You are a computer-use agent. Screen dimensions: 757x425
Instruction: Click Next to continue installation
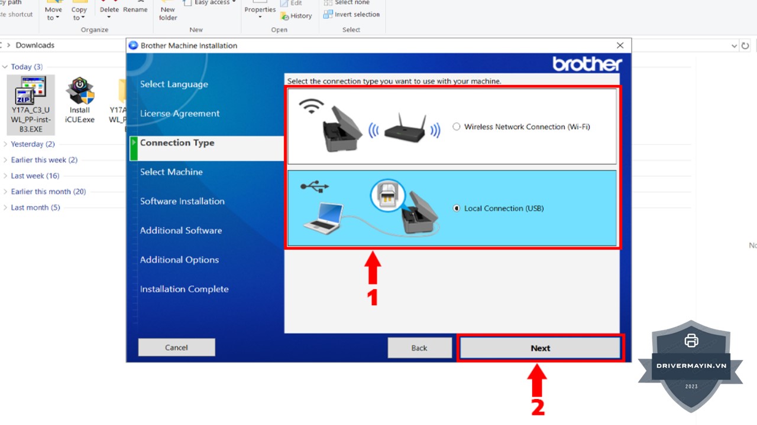[x=540, y=348]
